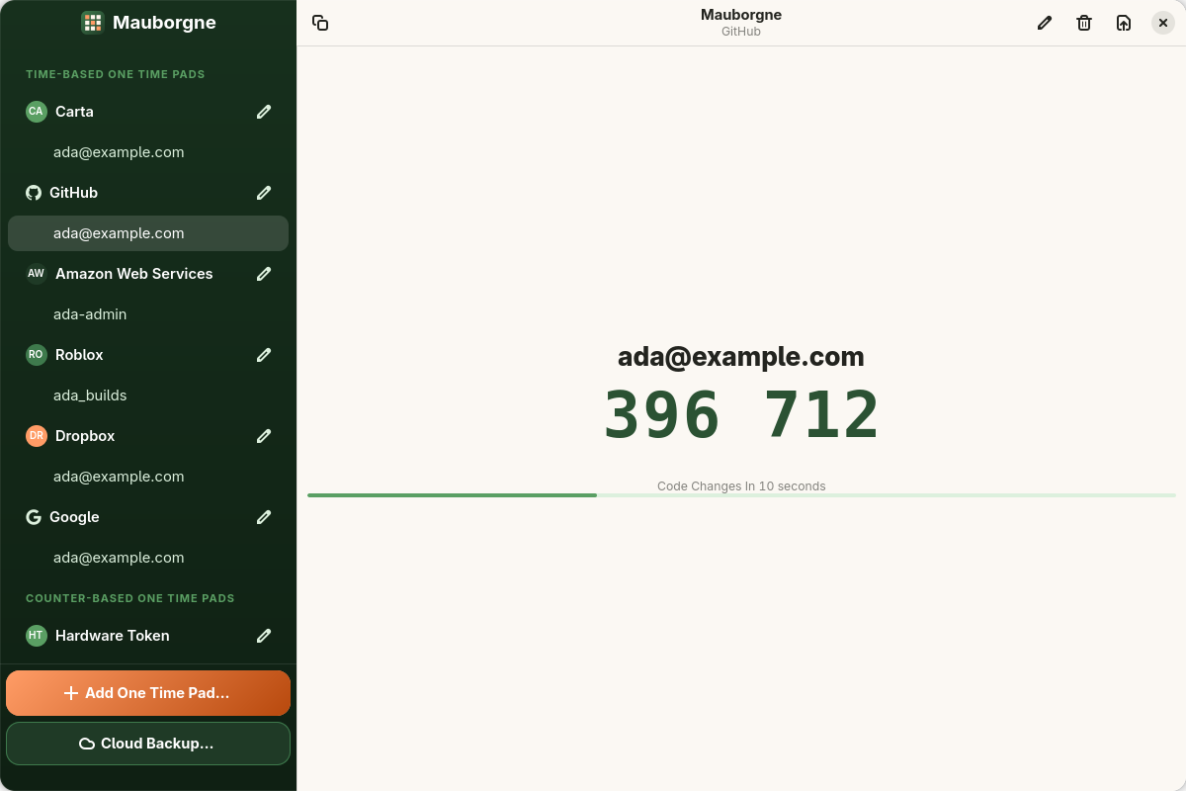Click the 396 712 one-time code
1186x791 pixels.
click(x=741, y=414)
